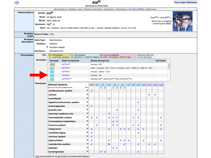The height and width of the screenshot is (158, 211).
Task: Open the Kitl gene link
Action: coord(48,28)
